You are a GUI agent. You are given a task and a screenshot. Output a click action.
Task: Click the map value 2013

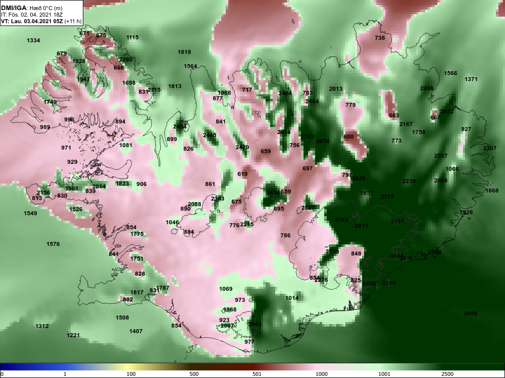pos(336,89)
